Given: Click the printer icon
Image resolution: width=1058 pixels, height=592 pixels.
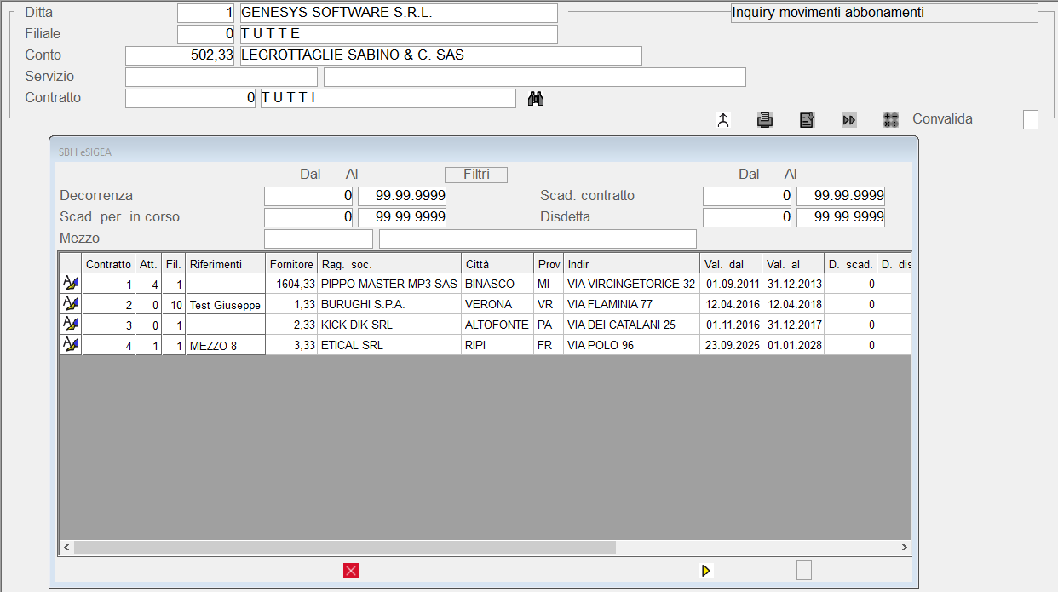Looking at the screenshot, I should pyautogui.click(x=765, y=120).
